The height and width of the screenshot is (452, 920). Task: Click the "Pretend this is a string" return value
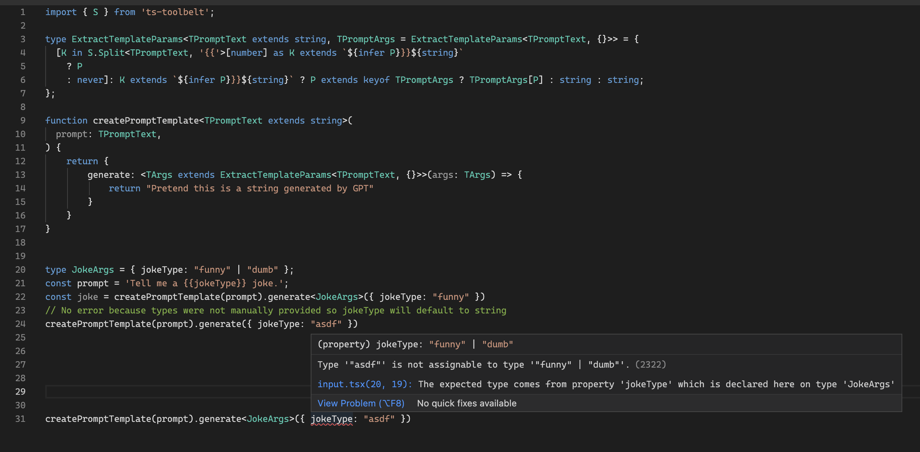260,188
